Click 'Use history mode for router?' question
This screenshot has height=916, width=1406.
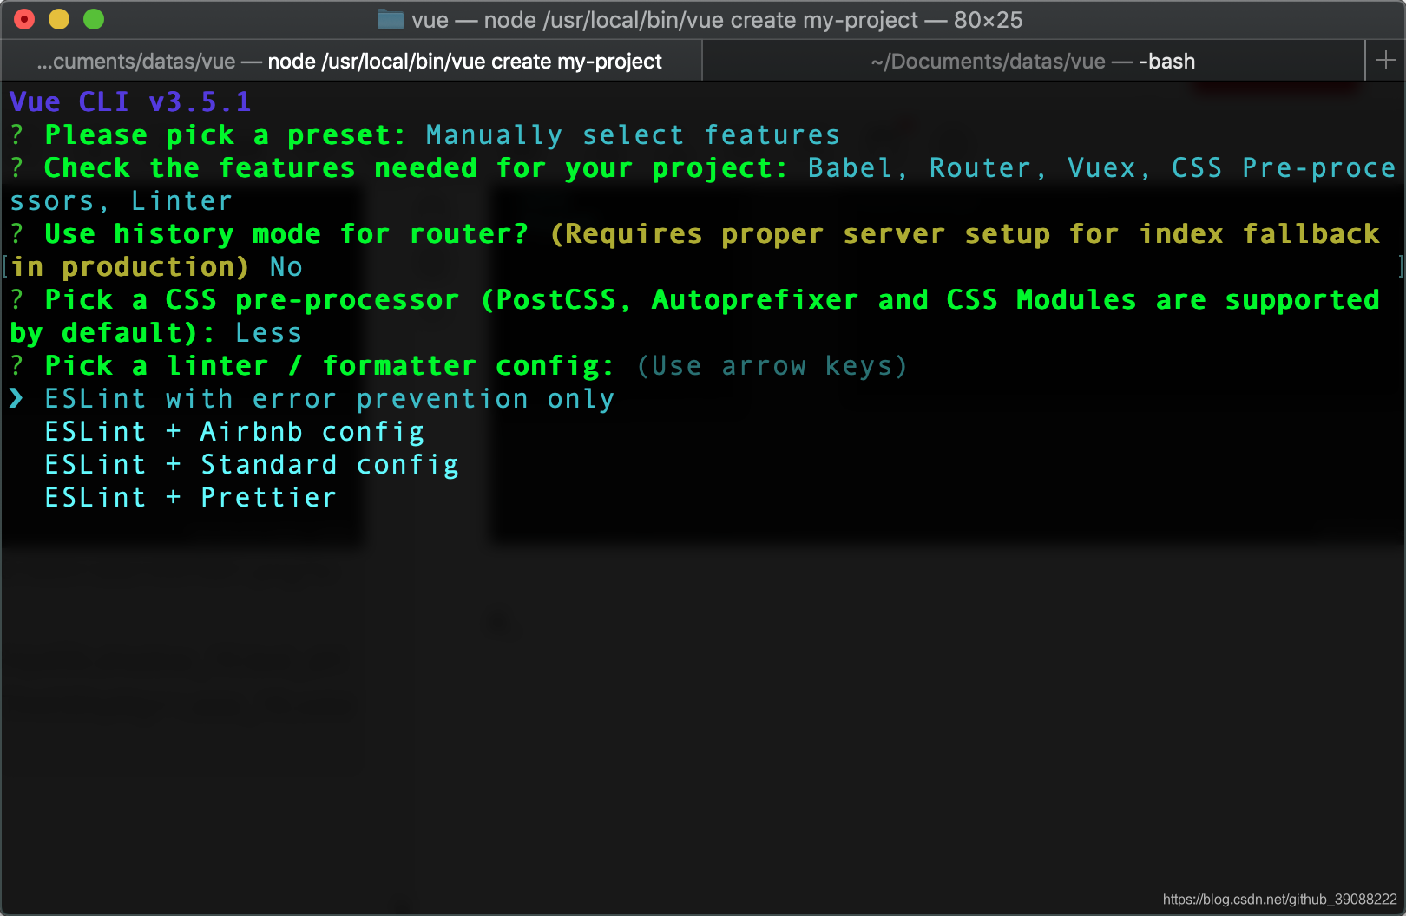[x=286, y=234]
